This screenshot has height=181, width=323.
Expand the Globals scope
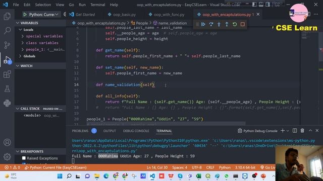pyautogui.click(x=20, y=56)
